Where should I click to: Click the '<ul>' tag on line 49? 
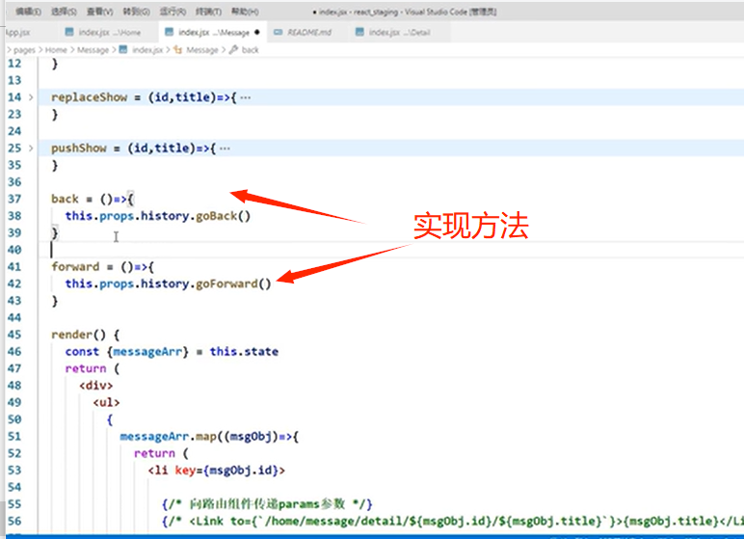(107, 403)
